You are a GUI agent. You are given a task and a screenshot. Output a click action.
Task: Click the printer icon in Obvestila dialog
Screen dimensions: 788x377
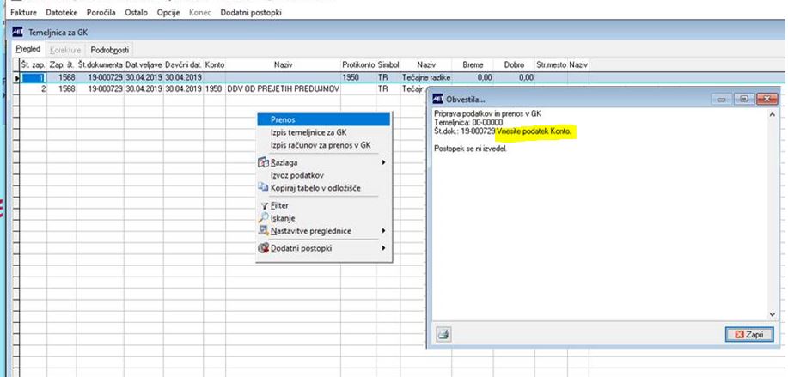pos(443,334)
